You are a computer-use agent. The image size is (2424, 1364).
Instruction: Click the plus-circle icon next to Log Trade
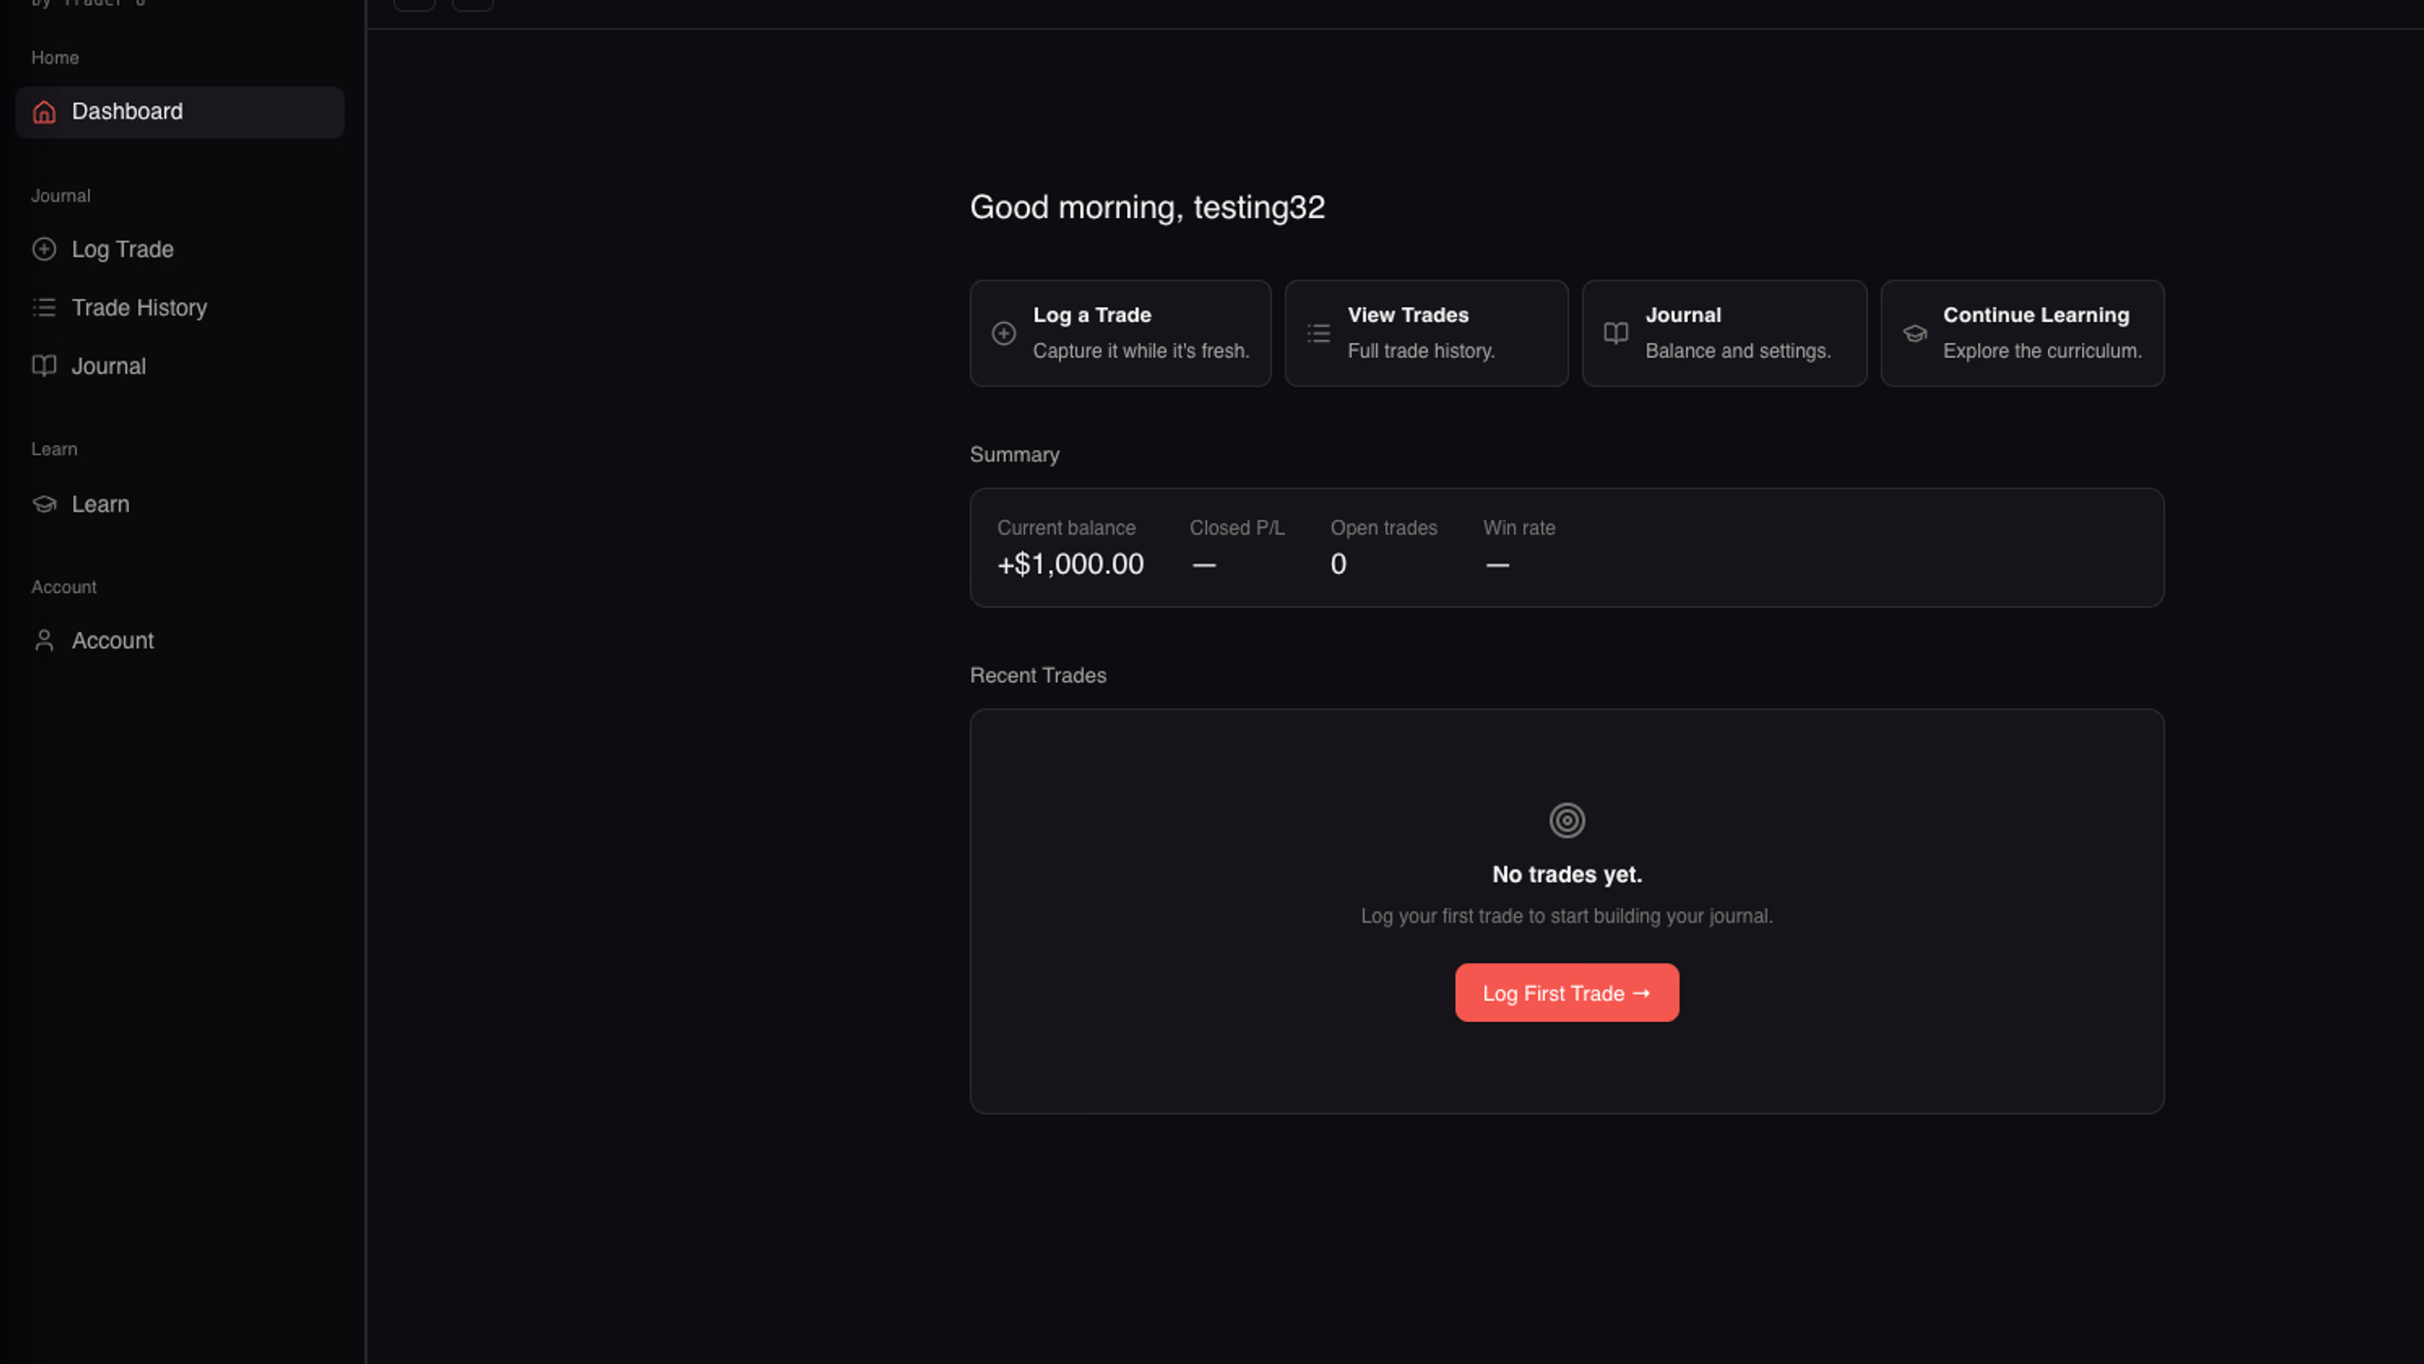45,249
